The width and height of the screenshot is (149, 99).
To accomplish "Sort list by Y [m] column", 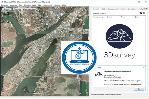I will tap(123, 17).
